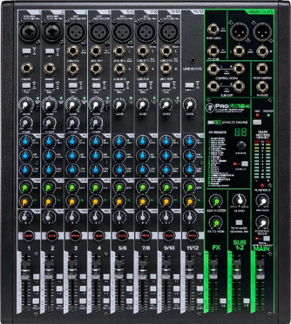Image resolution: width=291 pixels, height=324 pixels.
Task: Click the Phones level knob
Action: (263, 201)
